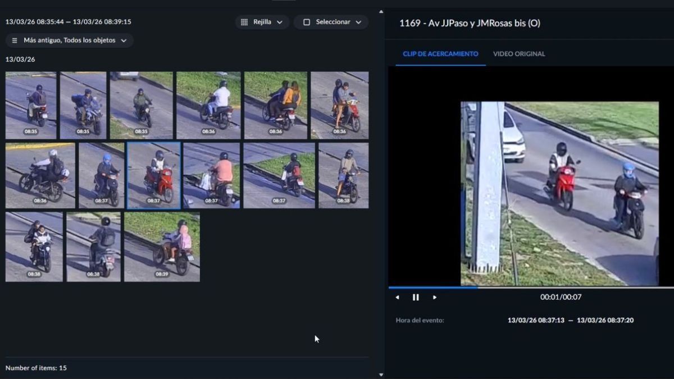674x379 pixels.
Task: Select the CLIP DE ACERCAMIENTO tab
Action: pos(440,54)
